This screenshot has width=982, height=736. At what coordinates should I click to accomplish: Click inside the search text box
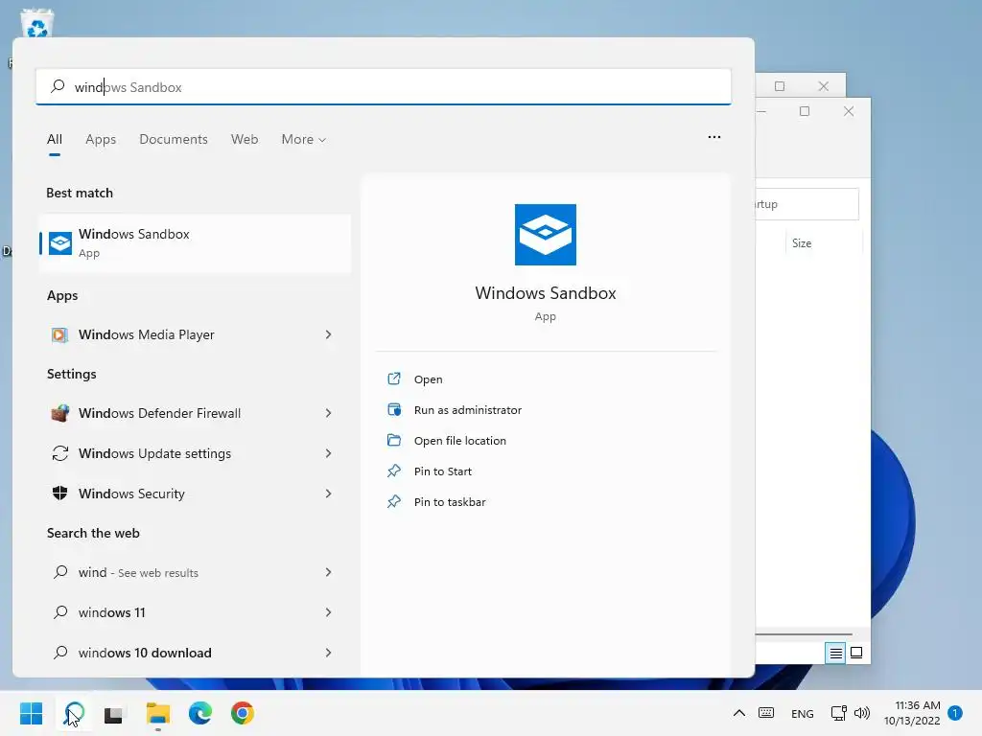[x=384, y=86]
